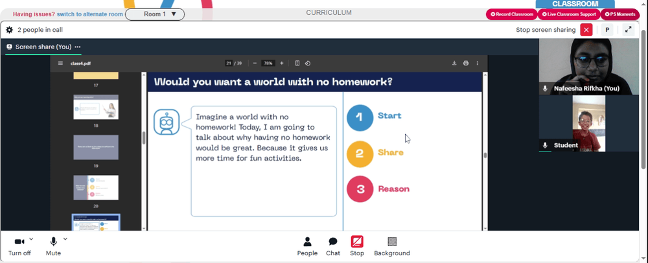Open page 19 thumbnail
The width and height of the screenshot is (648, 263).
[96, 147]
